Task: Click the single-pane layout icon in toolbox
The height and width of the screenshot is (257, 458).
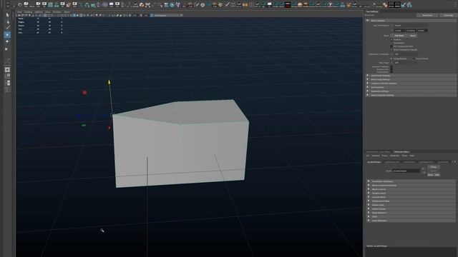Action: pyautogui.click(x=8, y=70)
